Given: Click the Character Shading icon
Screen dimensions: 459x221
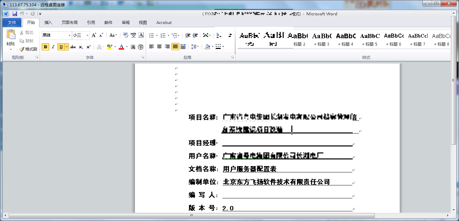Looking at the screenshot, I should tap(133, 47).
